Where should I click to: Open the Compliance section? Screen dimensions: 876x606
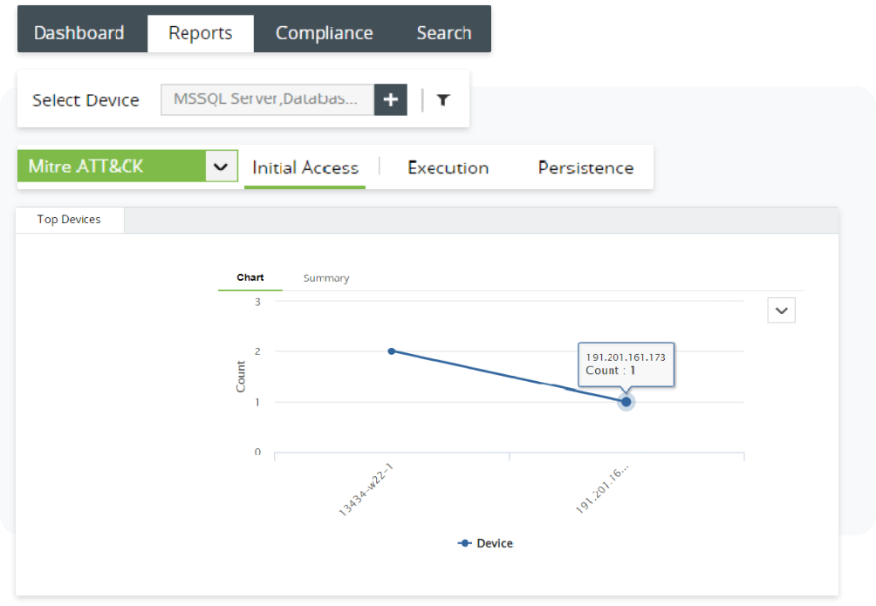click(x=324, y=32)
